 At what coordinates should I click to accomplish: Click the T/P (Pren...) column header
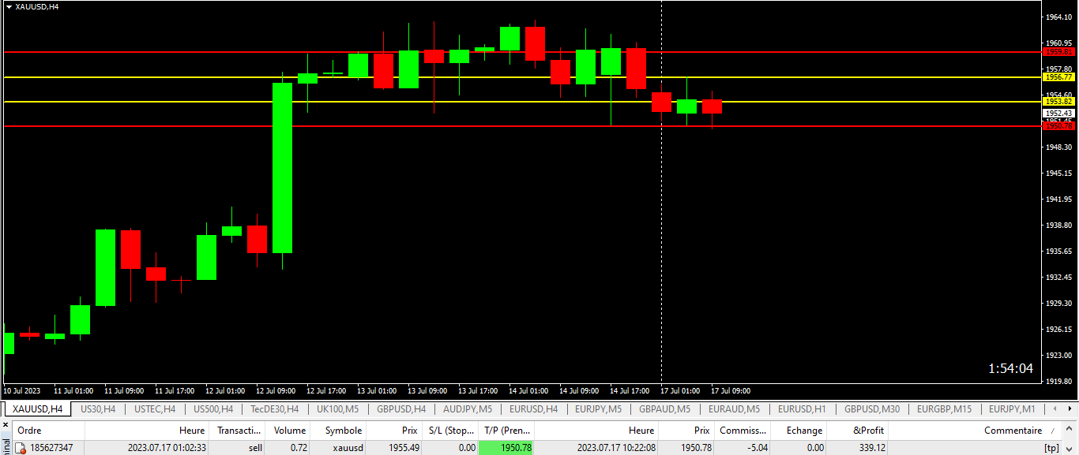[506, 431]
